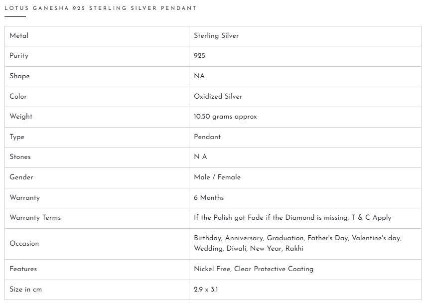Select the Purity row label
The image size is (427, 305).
pyautogui.click(x=19, y=56)
